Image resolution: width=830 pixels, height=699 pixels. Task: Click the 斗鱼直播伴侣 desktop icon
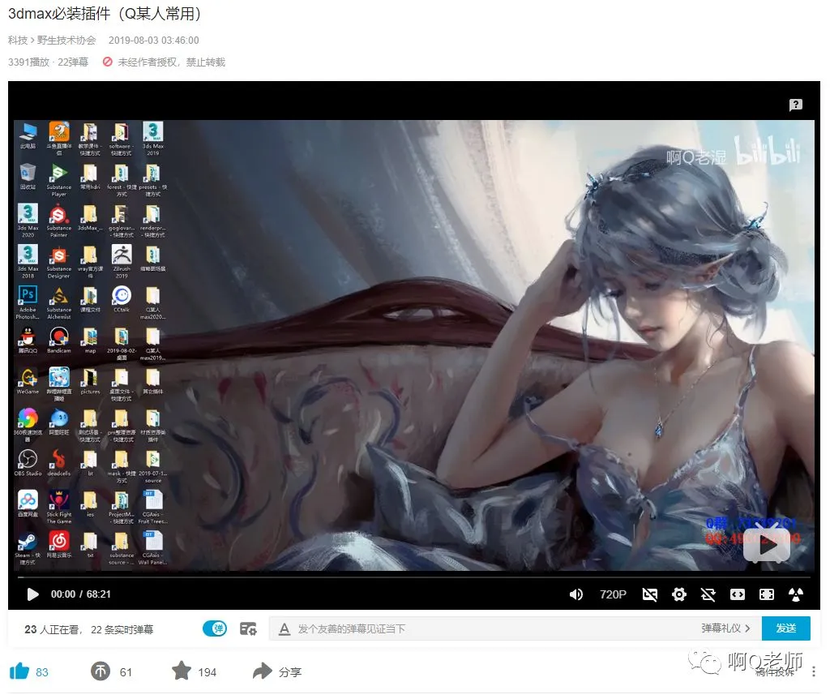(58, 138)
